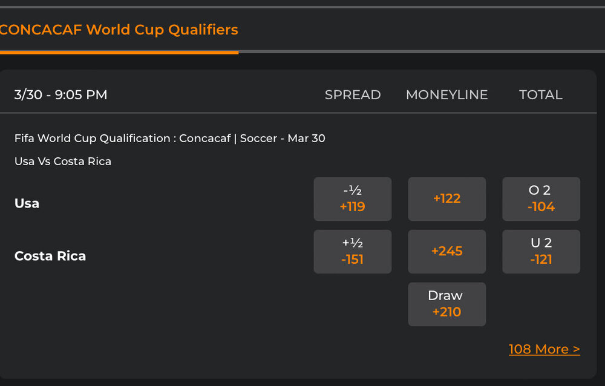This screenshot has width=605, height=386.
Task: Pick Costa Rica spread +½ at -151
Action: point(352,252)
